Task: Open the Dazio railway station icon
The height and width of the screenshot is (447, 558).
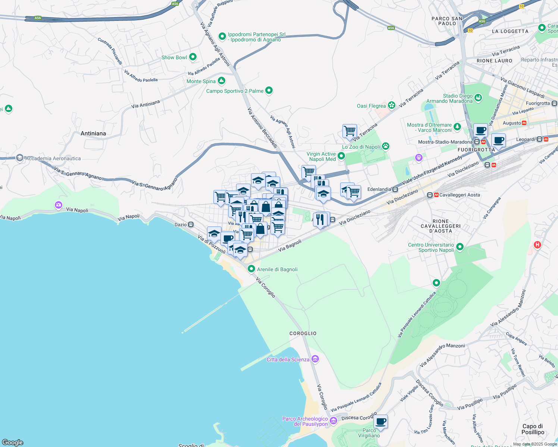Action: (x=191, y=225)
